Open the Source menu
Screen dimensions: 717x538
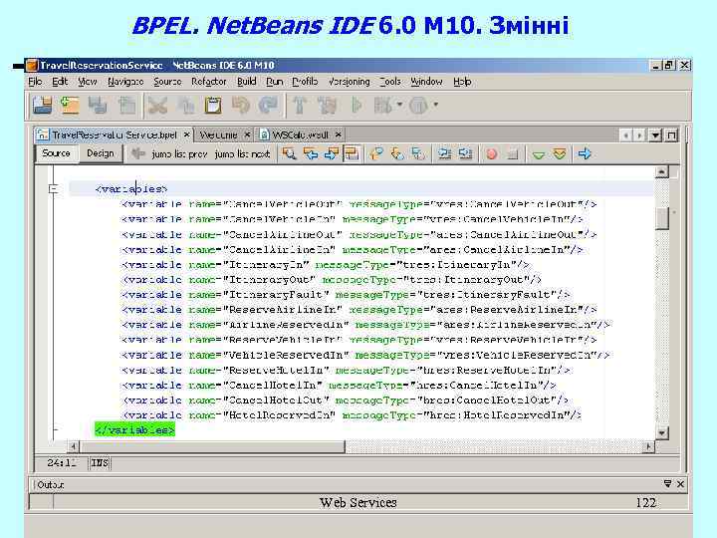point(167,82)
